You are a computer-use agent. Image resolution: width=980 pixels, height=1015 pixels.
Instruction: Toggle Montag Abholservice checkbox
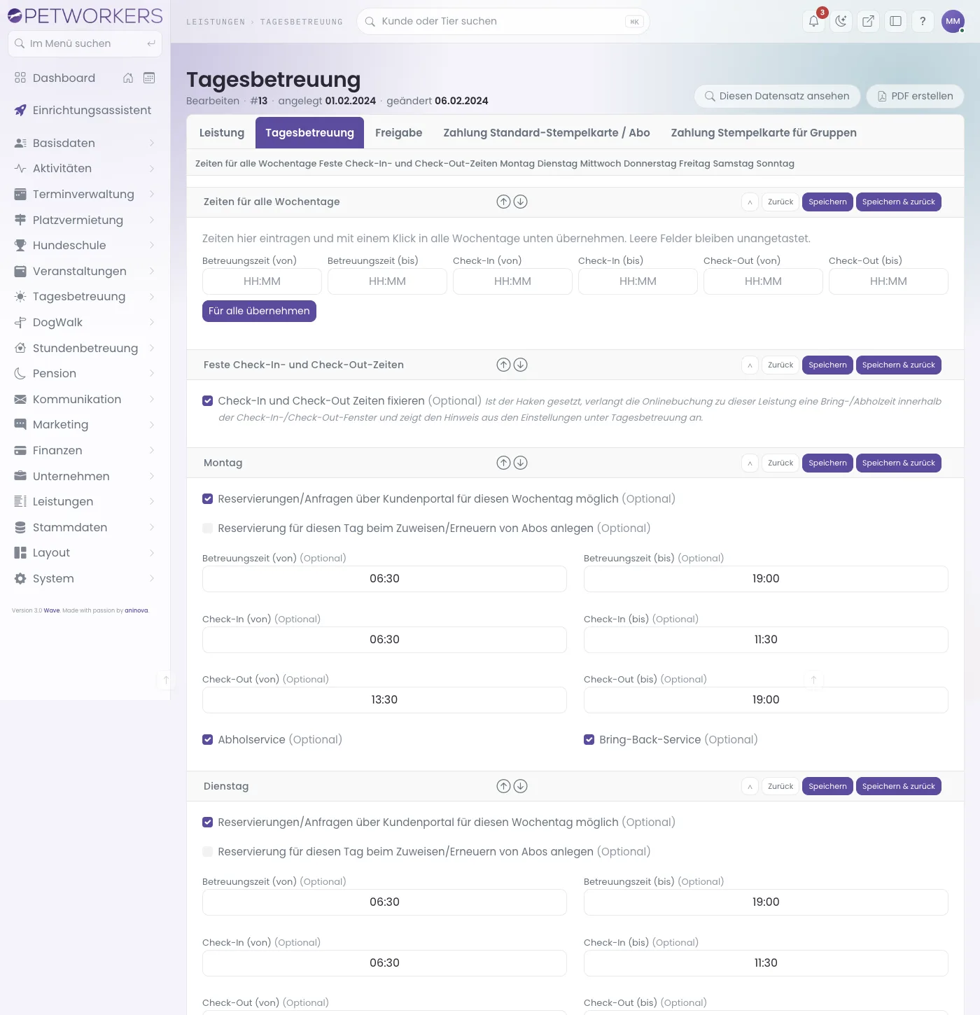click(207, 740)
